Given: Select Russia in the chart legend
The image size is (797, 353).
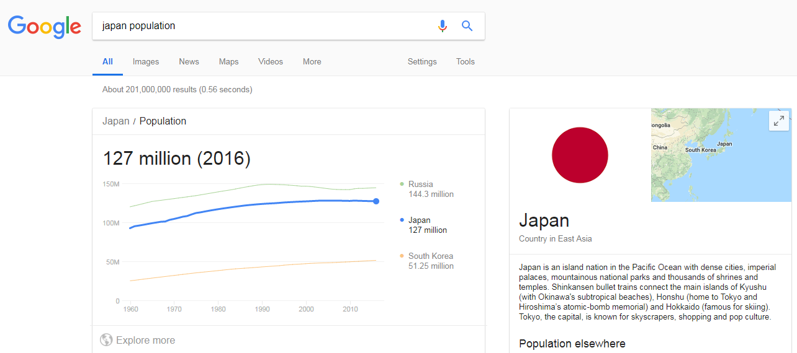Looking at the screenshot, I should [x=421, y=184].
